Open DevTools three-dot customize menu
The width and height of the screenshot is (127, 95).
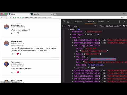pos(120,22)
